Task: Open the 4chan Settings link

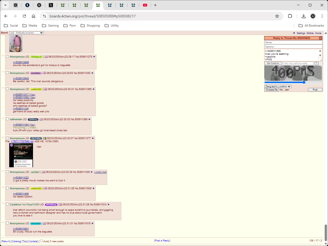Action: point(301,33)
